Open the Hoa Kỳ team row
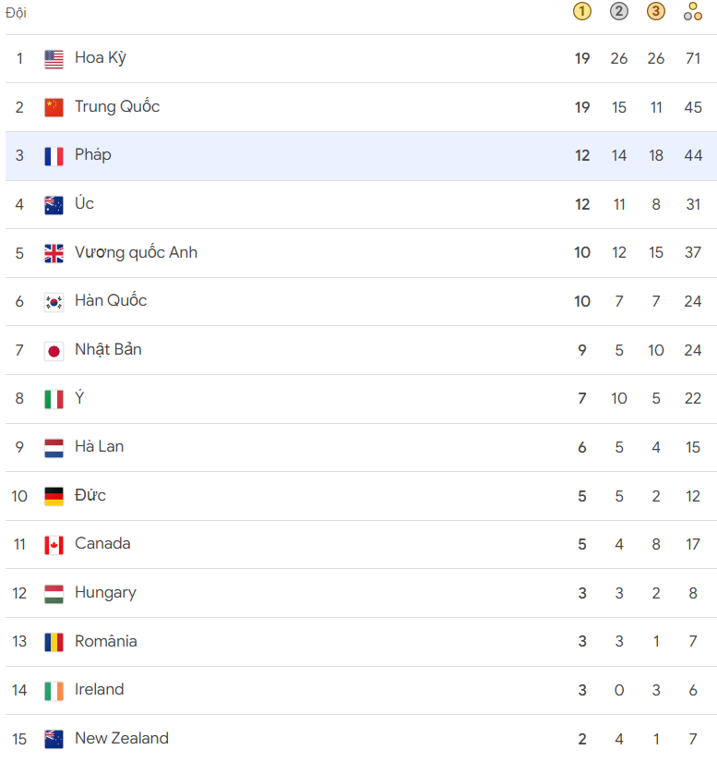717x762 pixels. 361,59
